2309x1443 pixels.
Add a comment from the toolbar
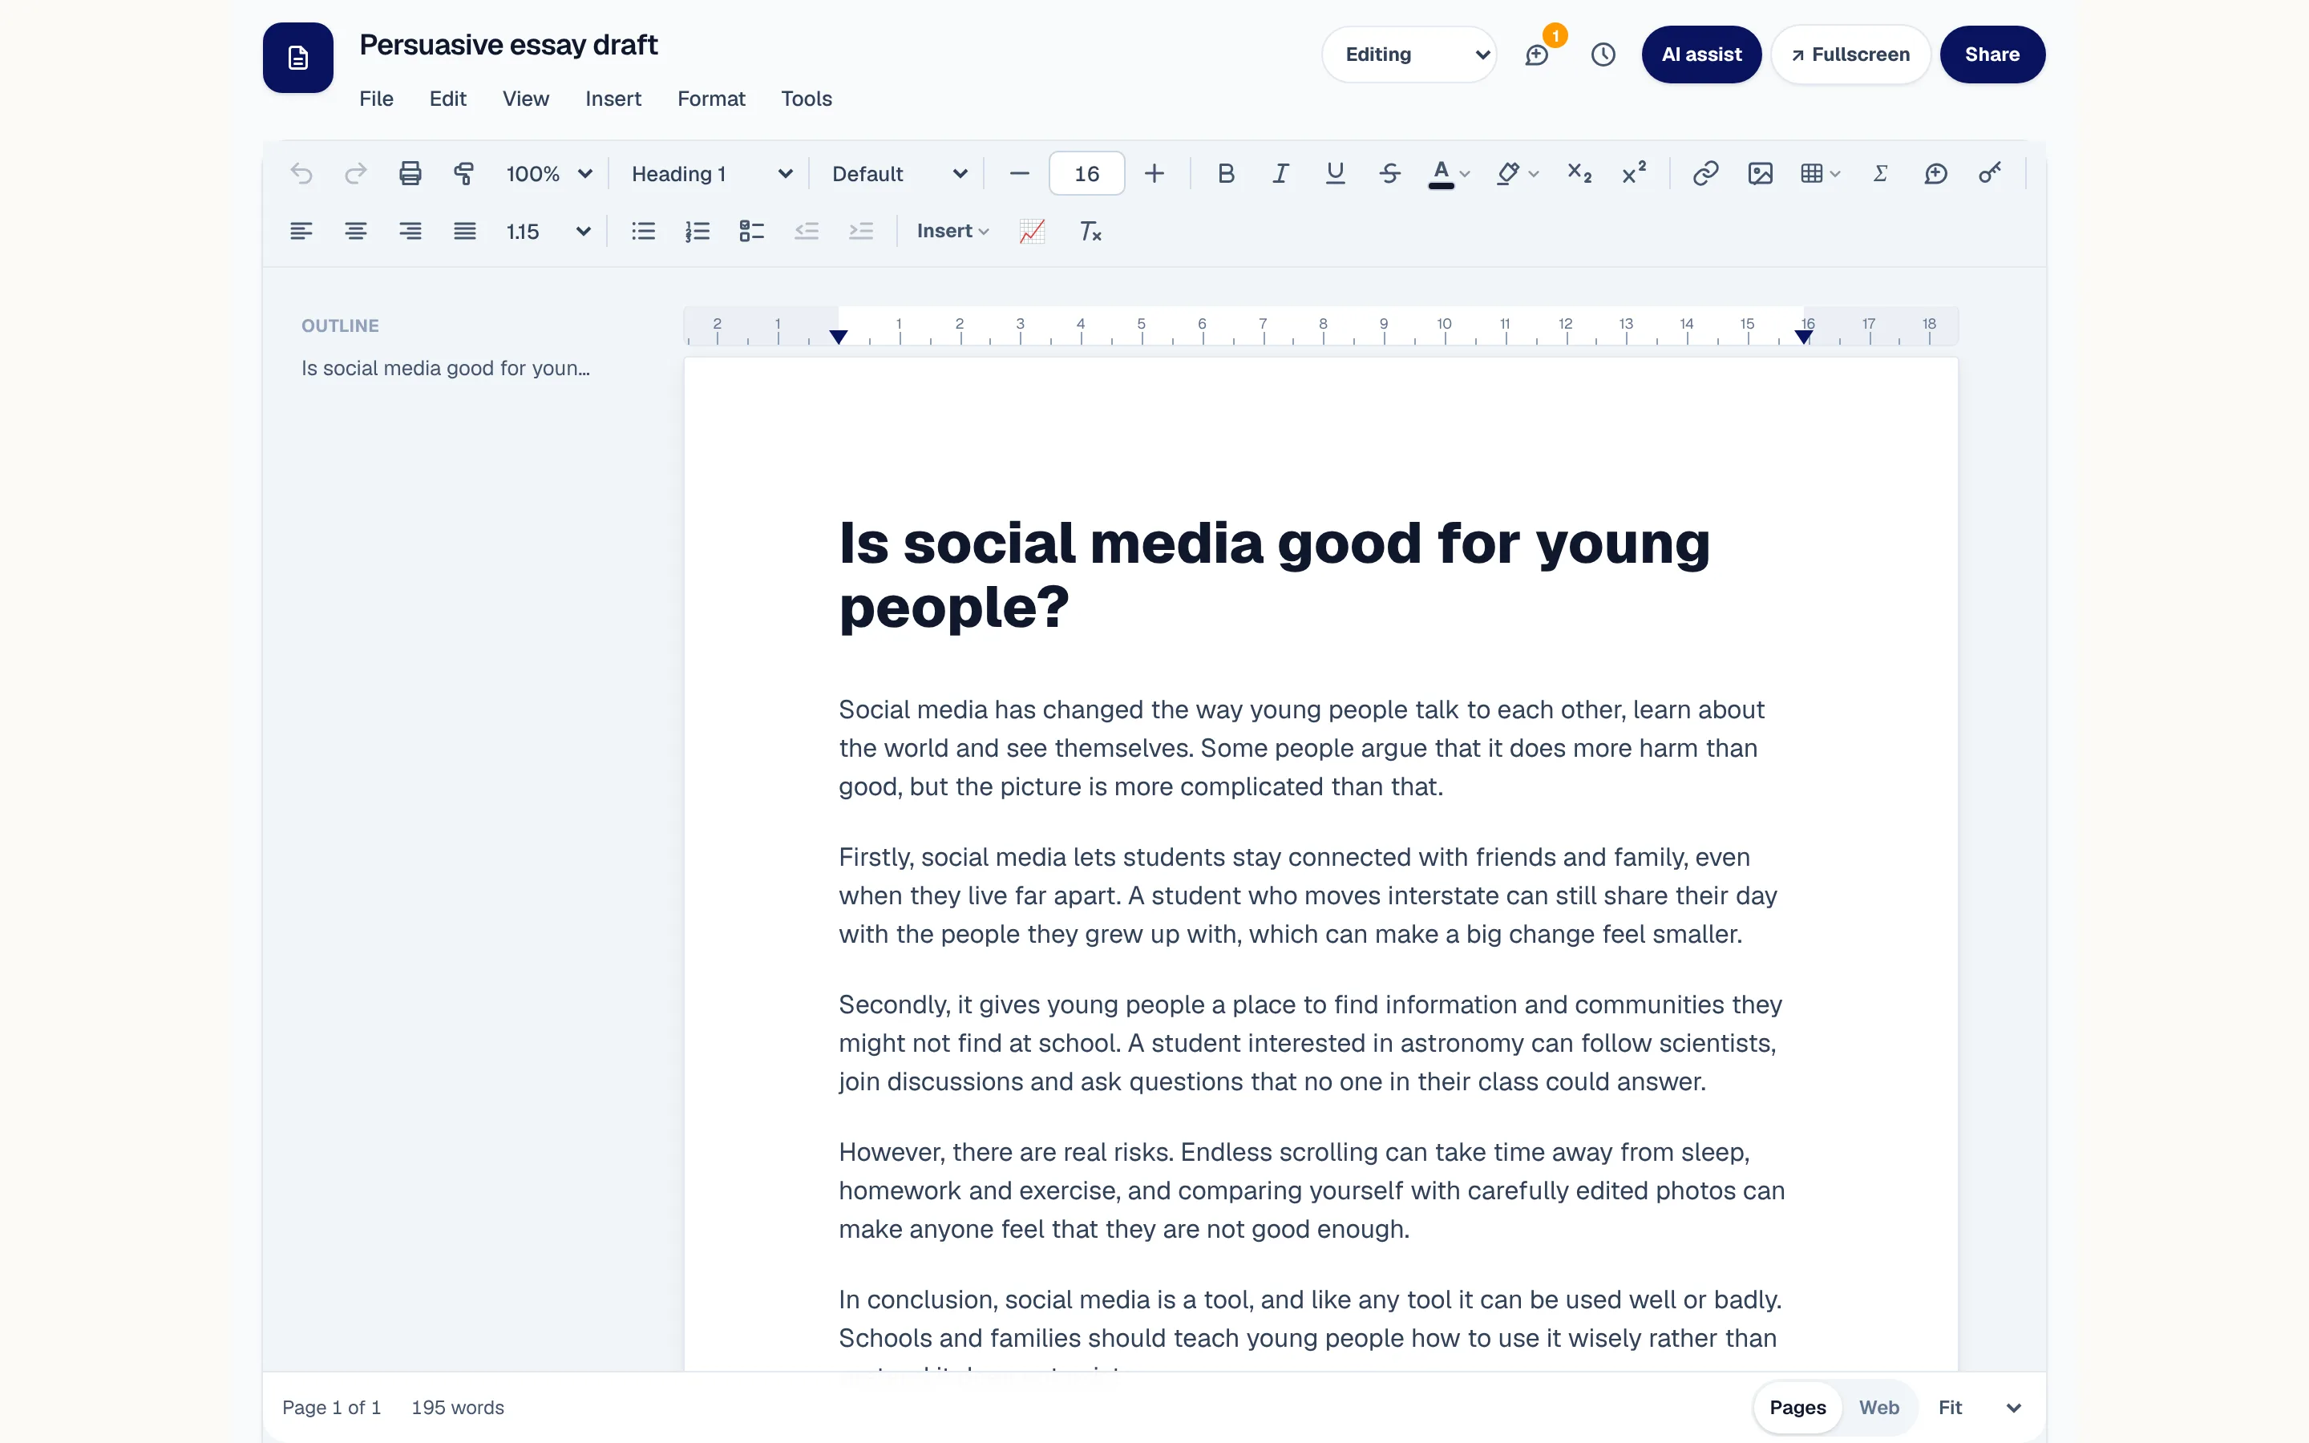click(x=1935, y=174)
